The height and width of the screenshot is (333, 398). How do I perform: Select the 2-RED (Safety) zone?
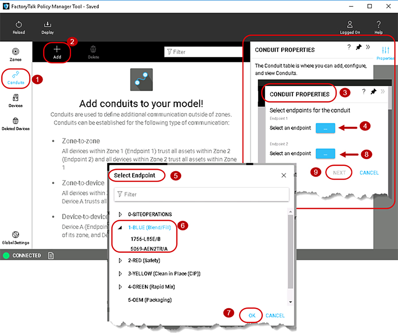pyautogui.click(x=144, y=260)
